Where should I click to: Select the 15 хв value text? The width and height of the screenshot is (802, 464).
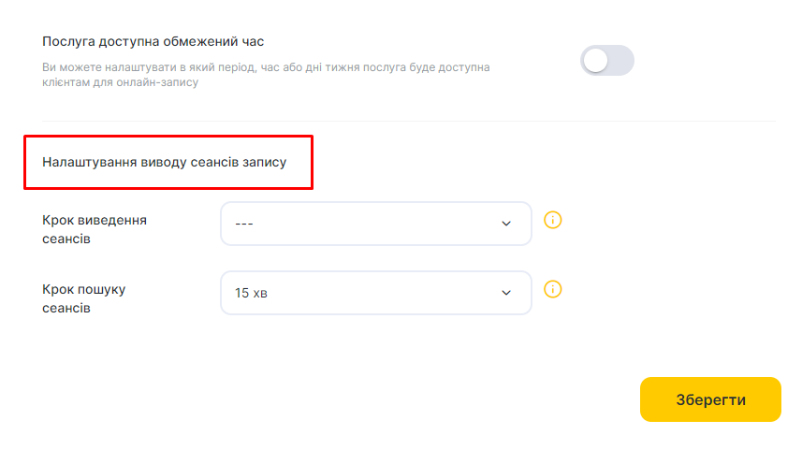pyautogui.click(x=251, y=293)
